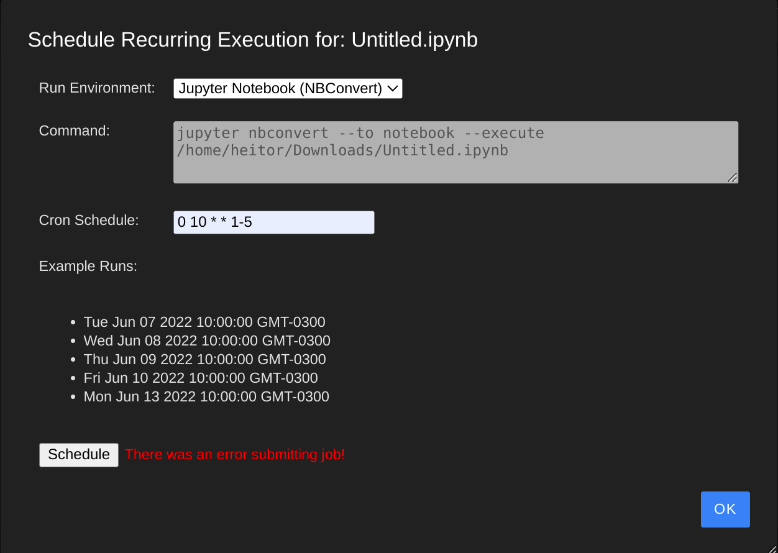Viewport: 778px width, 553px height.
Task: Expand the Jupyter Notebook (NBConvert) selector
Action: (x=288, y=88)
